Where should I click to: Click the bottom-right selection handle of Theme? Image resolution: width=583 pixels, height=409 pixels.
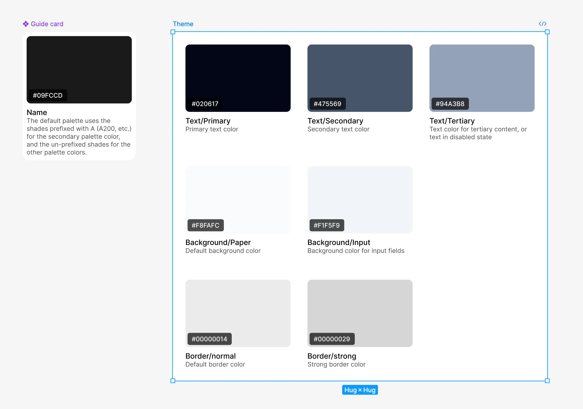tap(547, 381)
